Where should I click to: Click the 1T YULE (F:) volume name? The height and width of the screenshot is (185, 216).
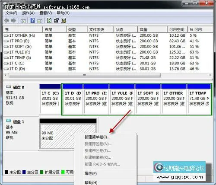(20, 52)
